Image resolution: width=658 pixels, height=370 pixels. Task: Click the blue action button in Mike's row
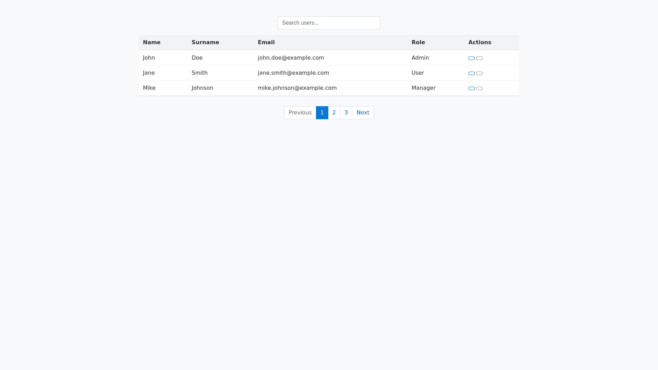[472, 88]
